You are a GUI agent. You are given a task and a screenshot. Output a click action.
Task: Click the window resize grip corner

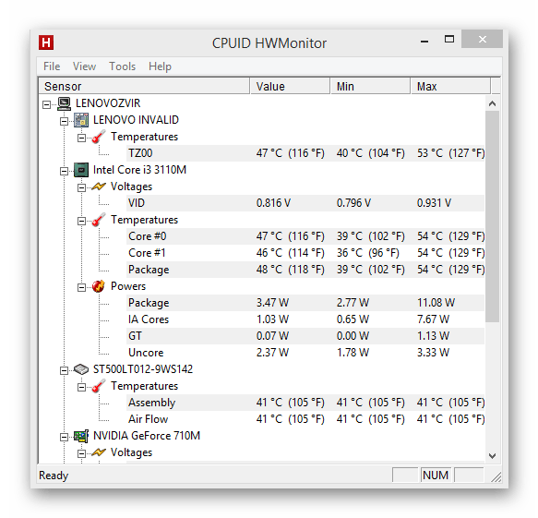(x=496, y=477)
